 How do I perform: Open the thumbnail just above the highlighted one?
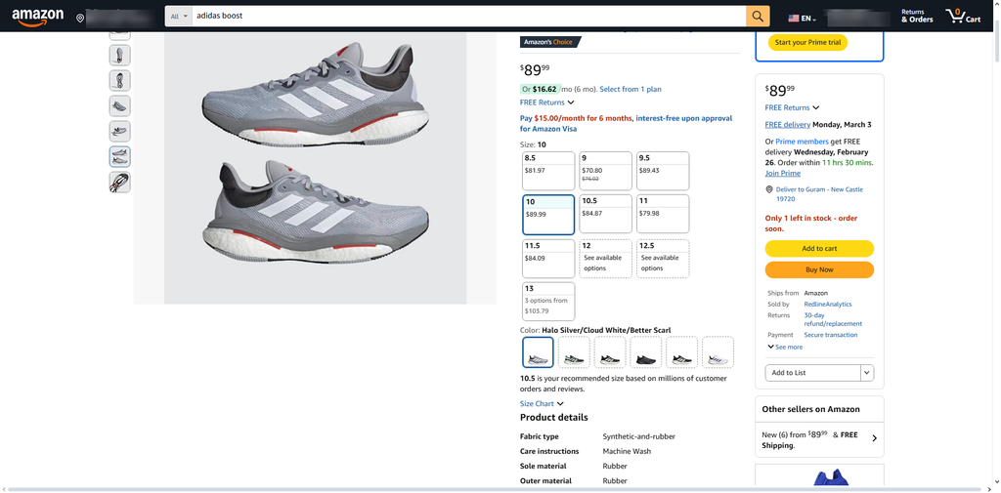119,132
